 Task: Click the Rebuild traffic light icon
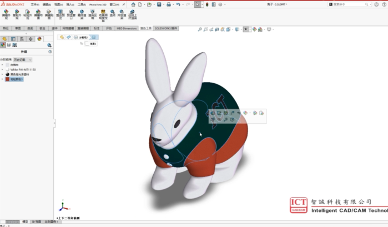[207, 4]
